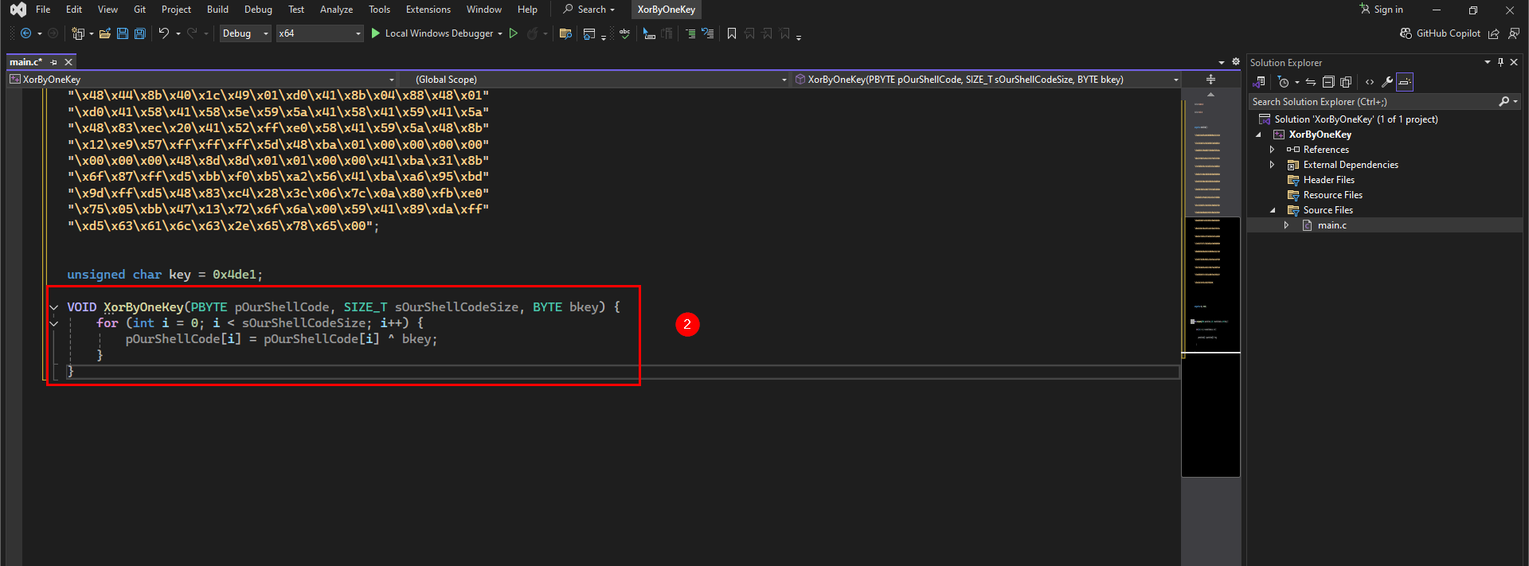The width and height of the screenshot is (1529, 566).
Task: Open the x64 platform dropdown
Action: (319, 33)
